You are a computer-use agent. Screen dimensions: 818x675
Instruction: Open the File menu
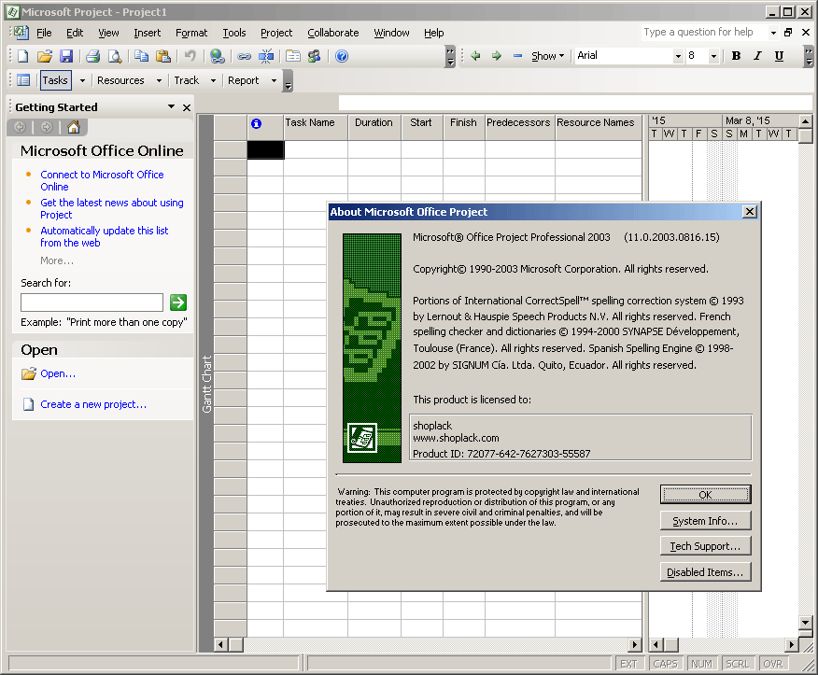(x=44, y=33)
